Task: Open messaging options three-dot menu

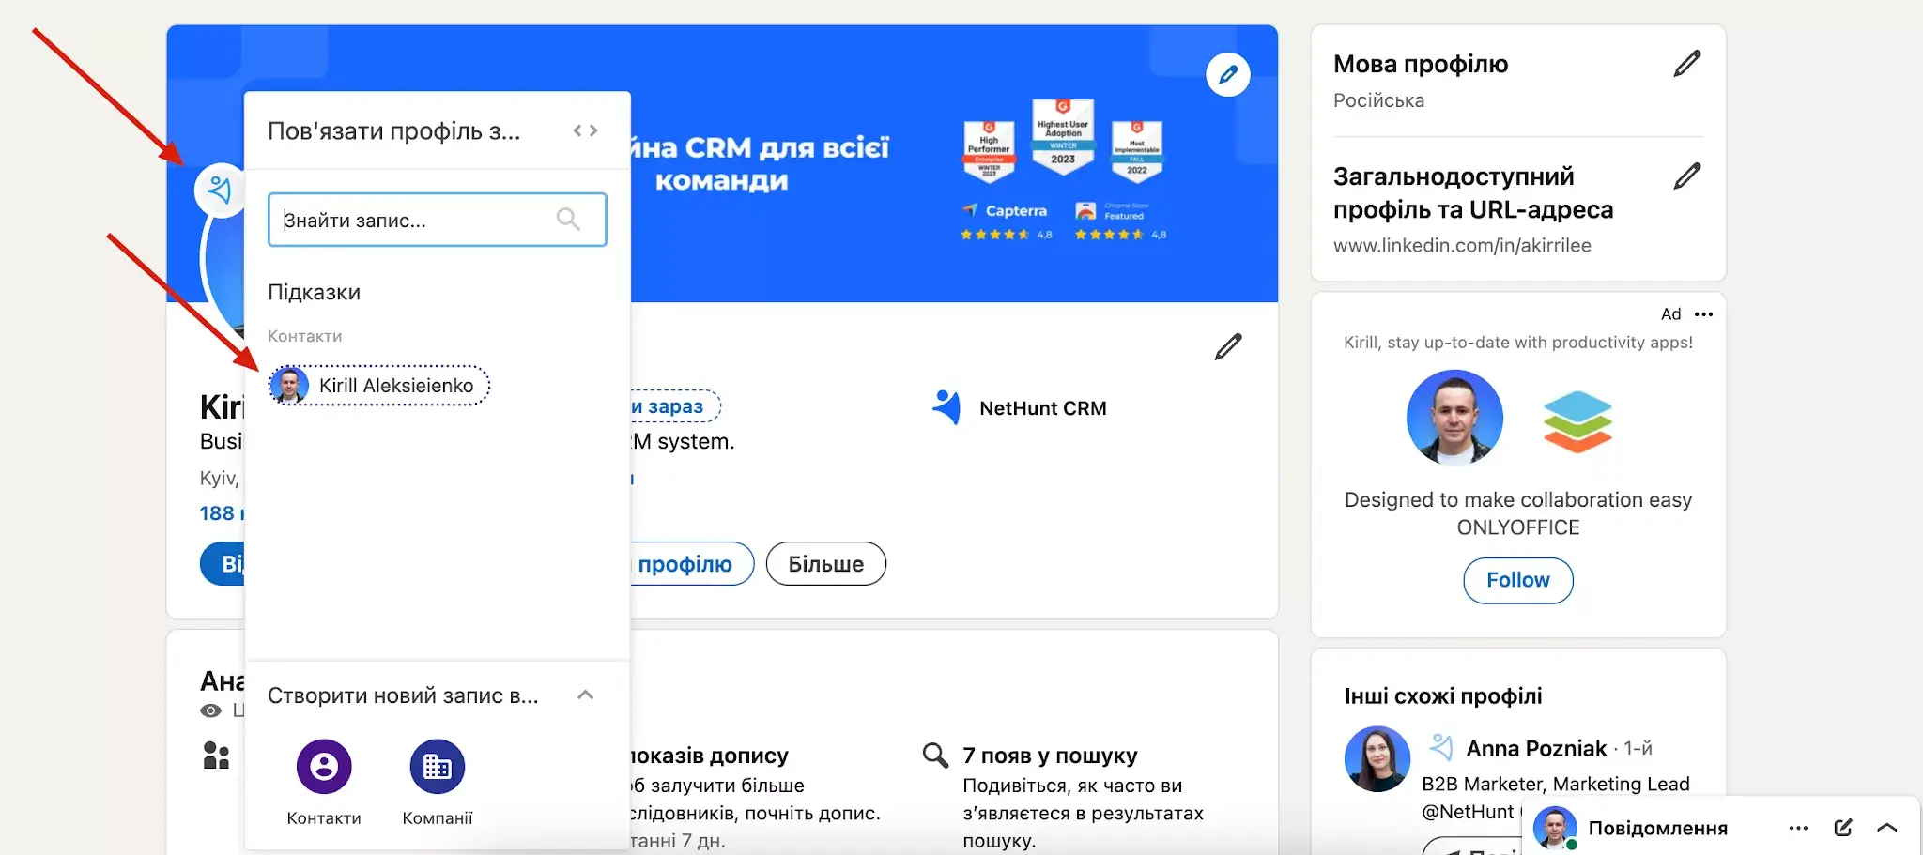Action: (1798, 828)
